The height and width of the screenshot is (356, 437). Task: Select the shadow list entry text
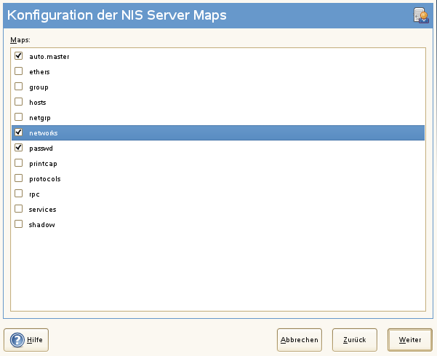click(x=42, y=224)
